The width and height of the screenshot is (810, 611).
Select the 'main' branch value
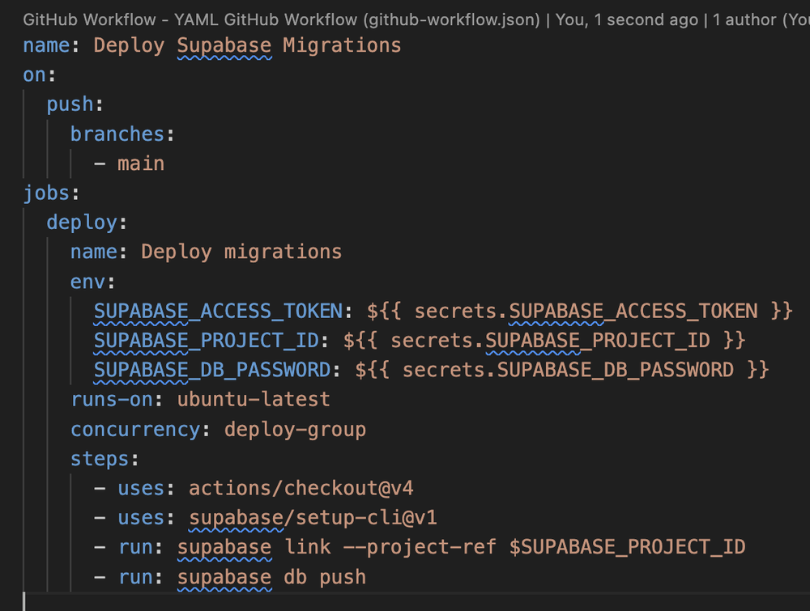(141, 163)
